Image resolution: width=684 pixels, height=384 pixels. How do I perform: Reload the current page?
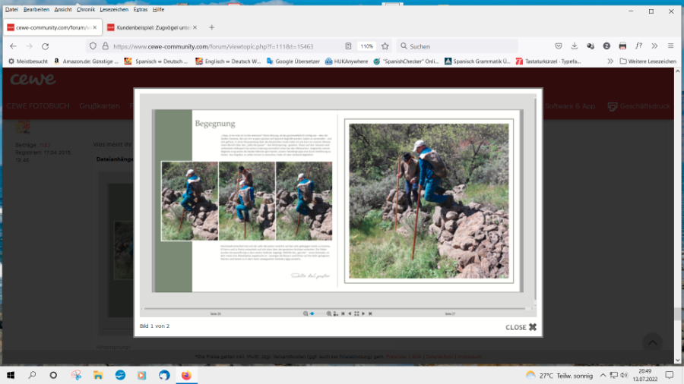[46, 46]
